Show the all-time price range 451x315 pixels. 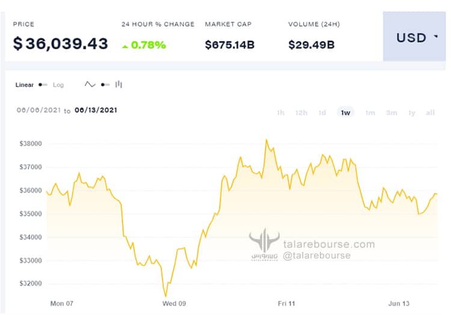coord(430,112)
